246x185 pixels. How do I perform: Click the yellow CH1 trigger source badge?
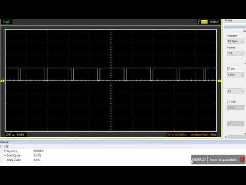(x=204, y=22)
